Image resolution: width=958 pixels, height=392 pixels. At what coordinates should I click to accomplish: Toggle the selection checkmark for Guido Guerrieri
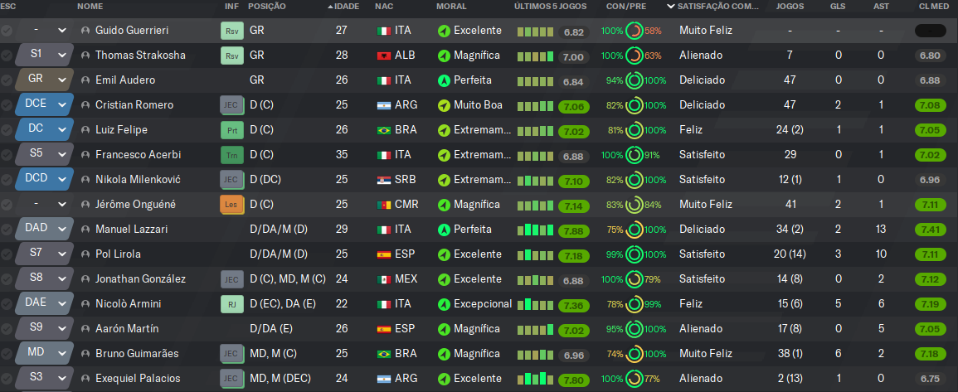[7, 31]
